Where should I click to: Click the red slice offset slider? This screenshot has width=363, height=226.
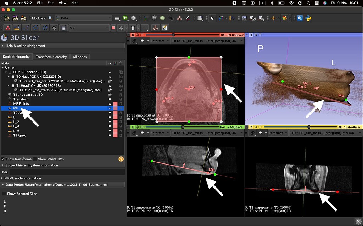tap(173, 35)
